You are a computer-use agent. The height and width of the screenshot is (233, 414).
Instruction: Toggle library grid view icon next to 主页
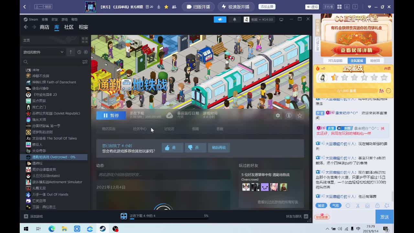click(85, 40)
